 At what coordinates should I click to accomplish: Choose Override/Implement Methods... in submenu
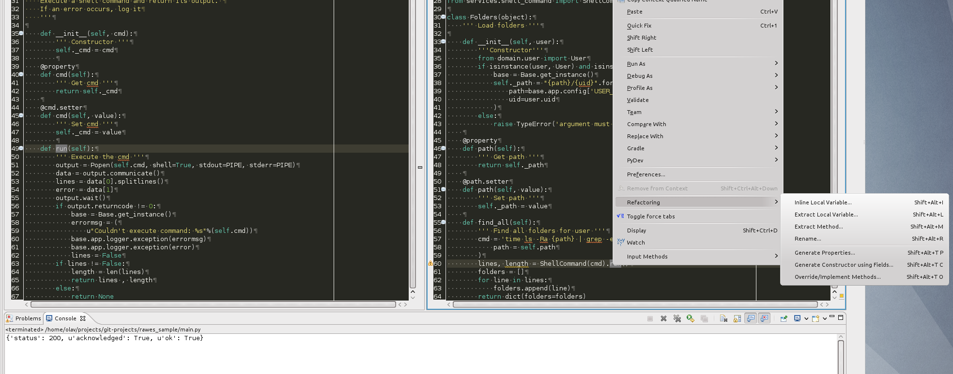pos(864,277)
